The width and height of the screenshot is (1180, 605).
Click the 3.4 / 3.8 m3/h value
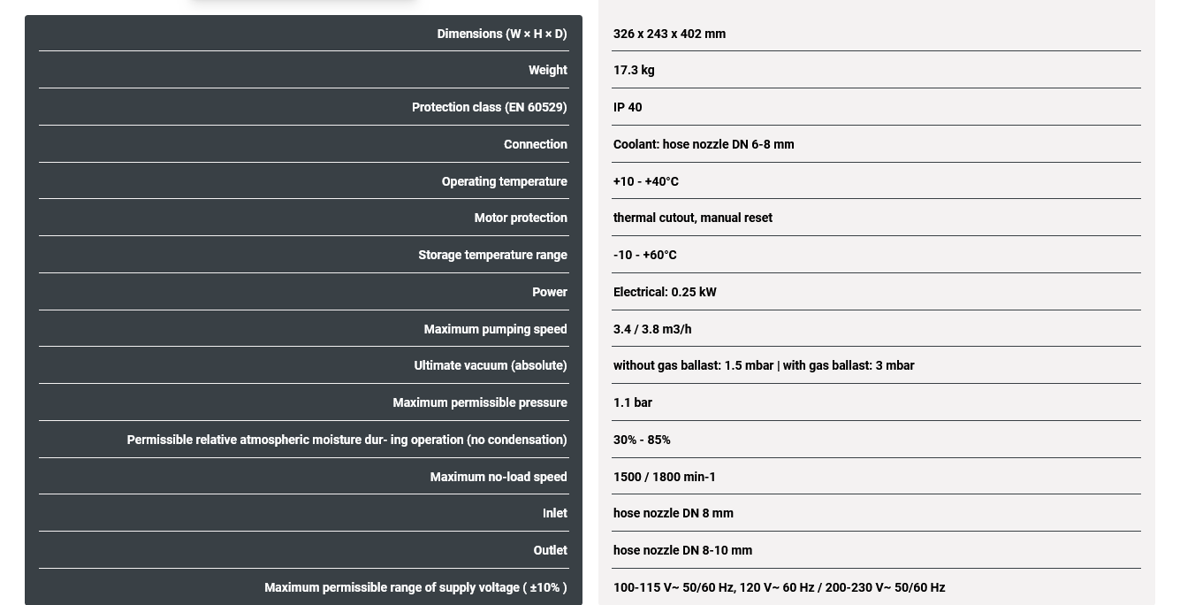(x=652, y=329)
